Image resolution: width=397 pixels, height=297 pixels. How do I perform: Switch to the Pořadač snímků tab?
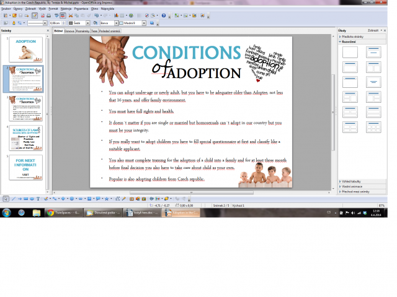click(109, 31)
